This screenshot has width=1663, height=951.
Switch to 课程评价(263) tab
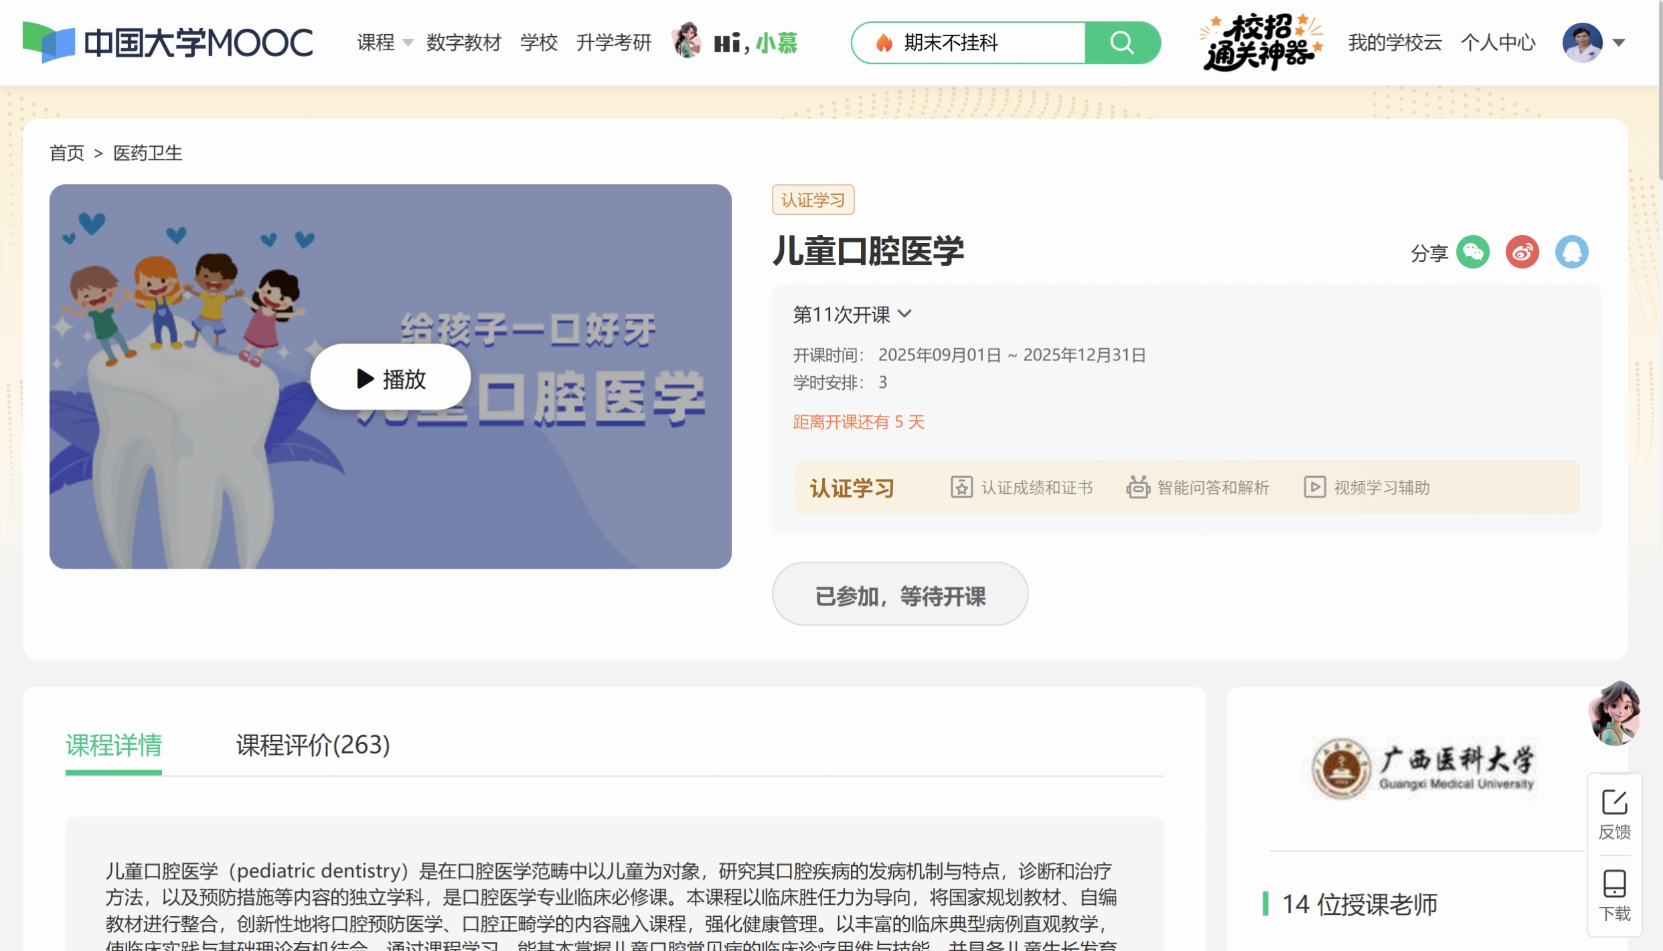point(313,745)
